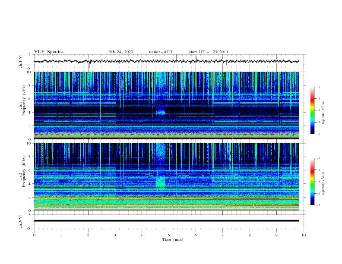
Task: Click the ch.2 "Frequency (kHz)" axis label
Action: pos(24,172)
